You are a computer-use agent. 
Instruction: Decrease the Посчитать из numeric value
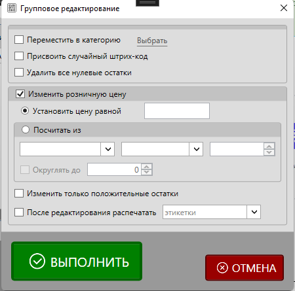tap(269, 152)
